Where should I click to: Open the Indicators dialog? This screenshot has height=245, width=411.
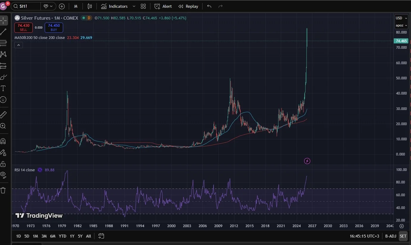[114, 6]
